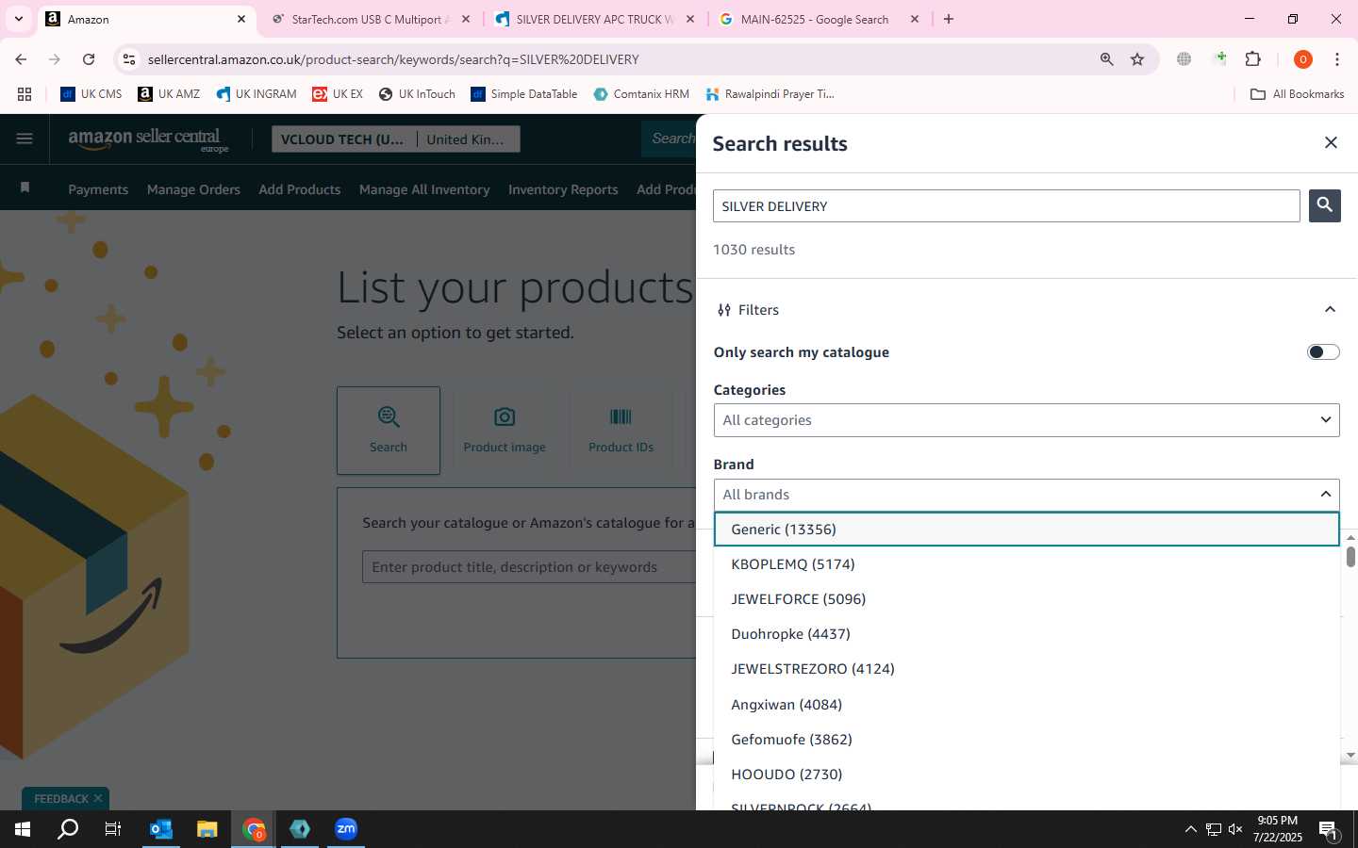1358x848 pixels.
Task: Open the Chrome apps grid shortcut
Action: (25, 94)
